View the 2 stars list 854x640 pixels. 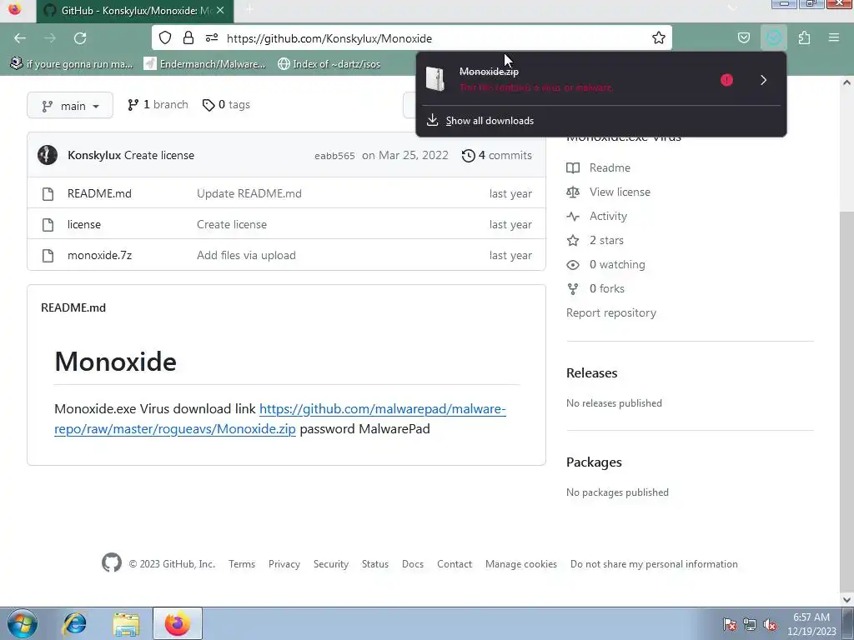tap(595, 240)
